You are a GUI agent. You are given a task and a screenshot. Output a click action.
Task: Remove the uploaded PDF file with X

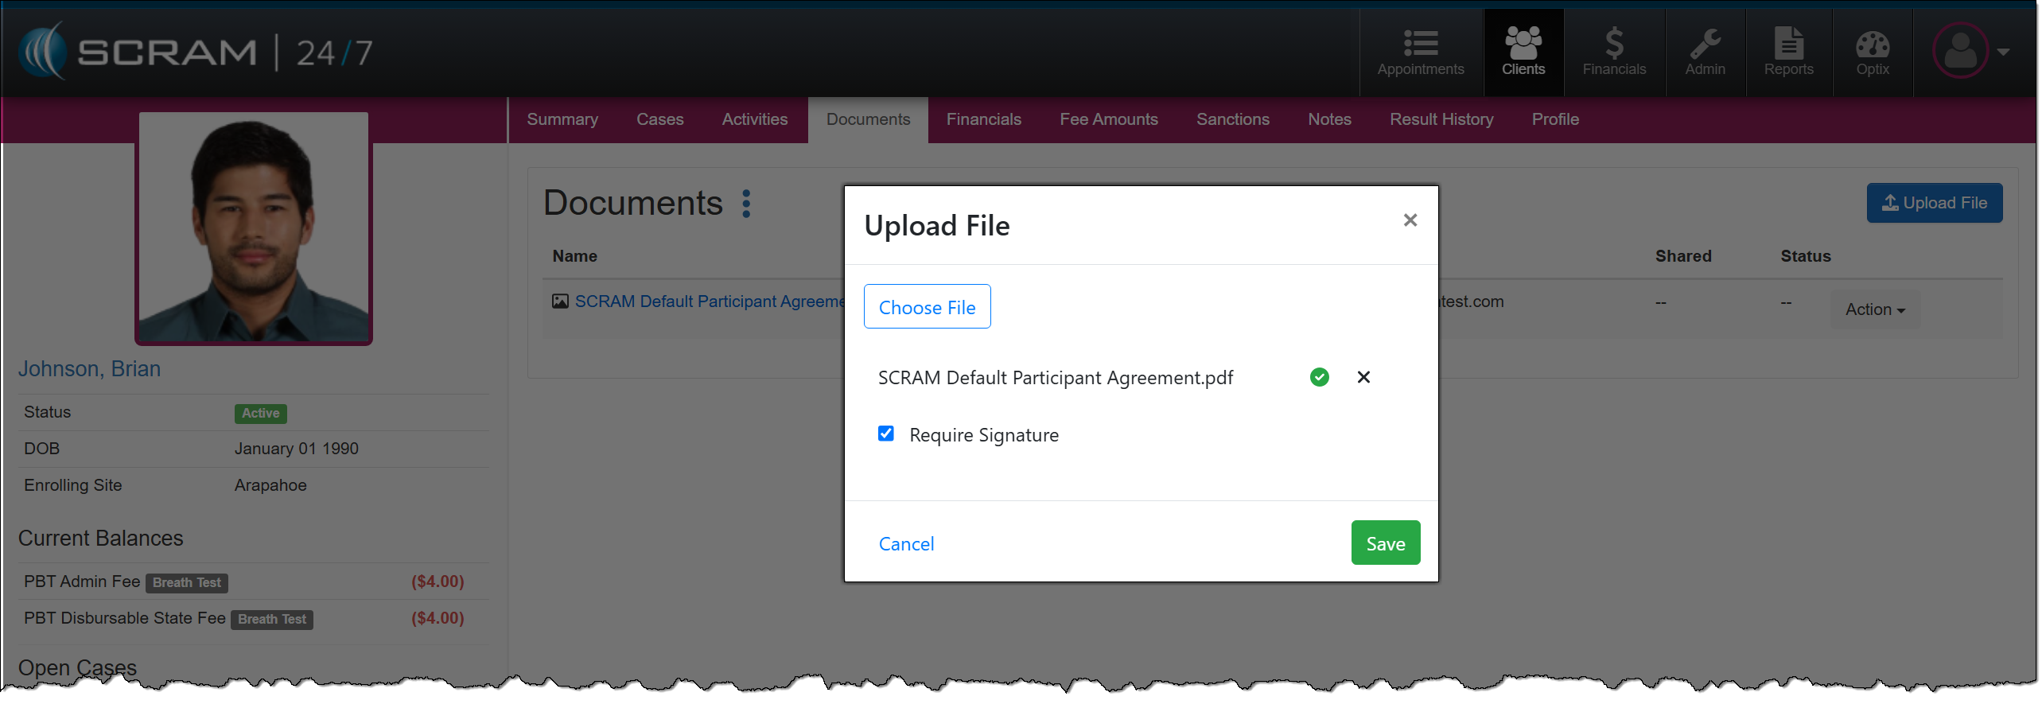click(1363, 377)
